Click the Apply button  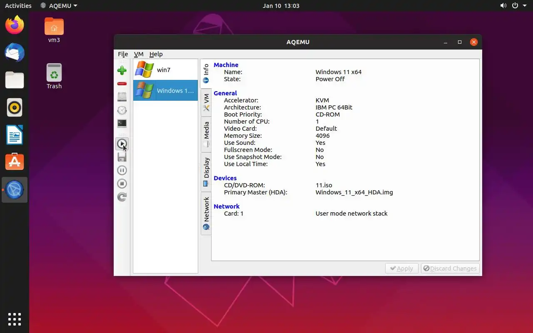(x=401, y=268)
